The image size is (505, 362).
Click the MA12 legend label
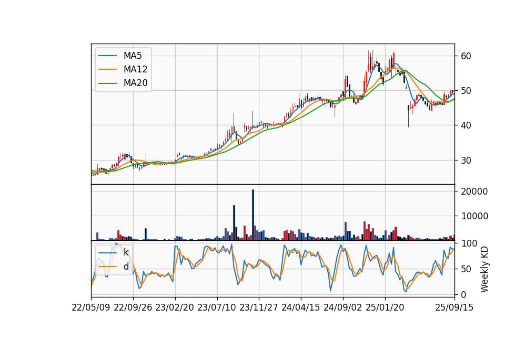click(135, 69)
